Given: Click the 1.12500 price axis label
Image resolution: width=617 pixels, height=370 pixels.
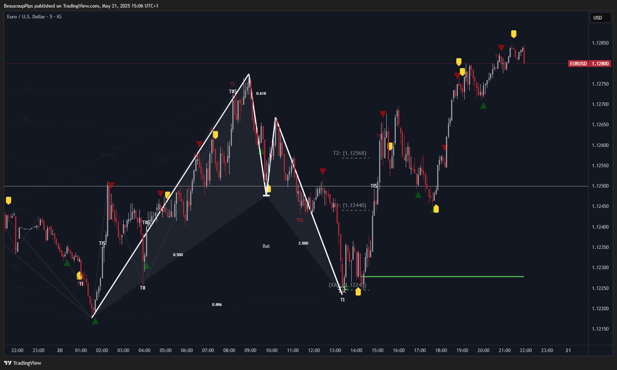Looking at the screenshot, I should coord(600,186).
